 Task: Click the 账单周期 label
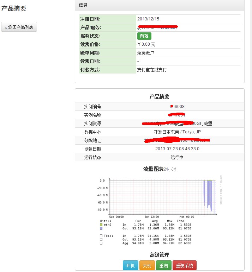[90, 53]
